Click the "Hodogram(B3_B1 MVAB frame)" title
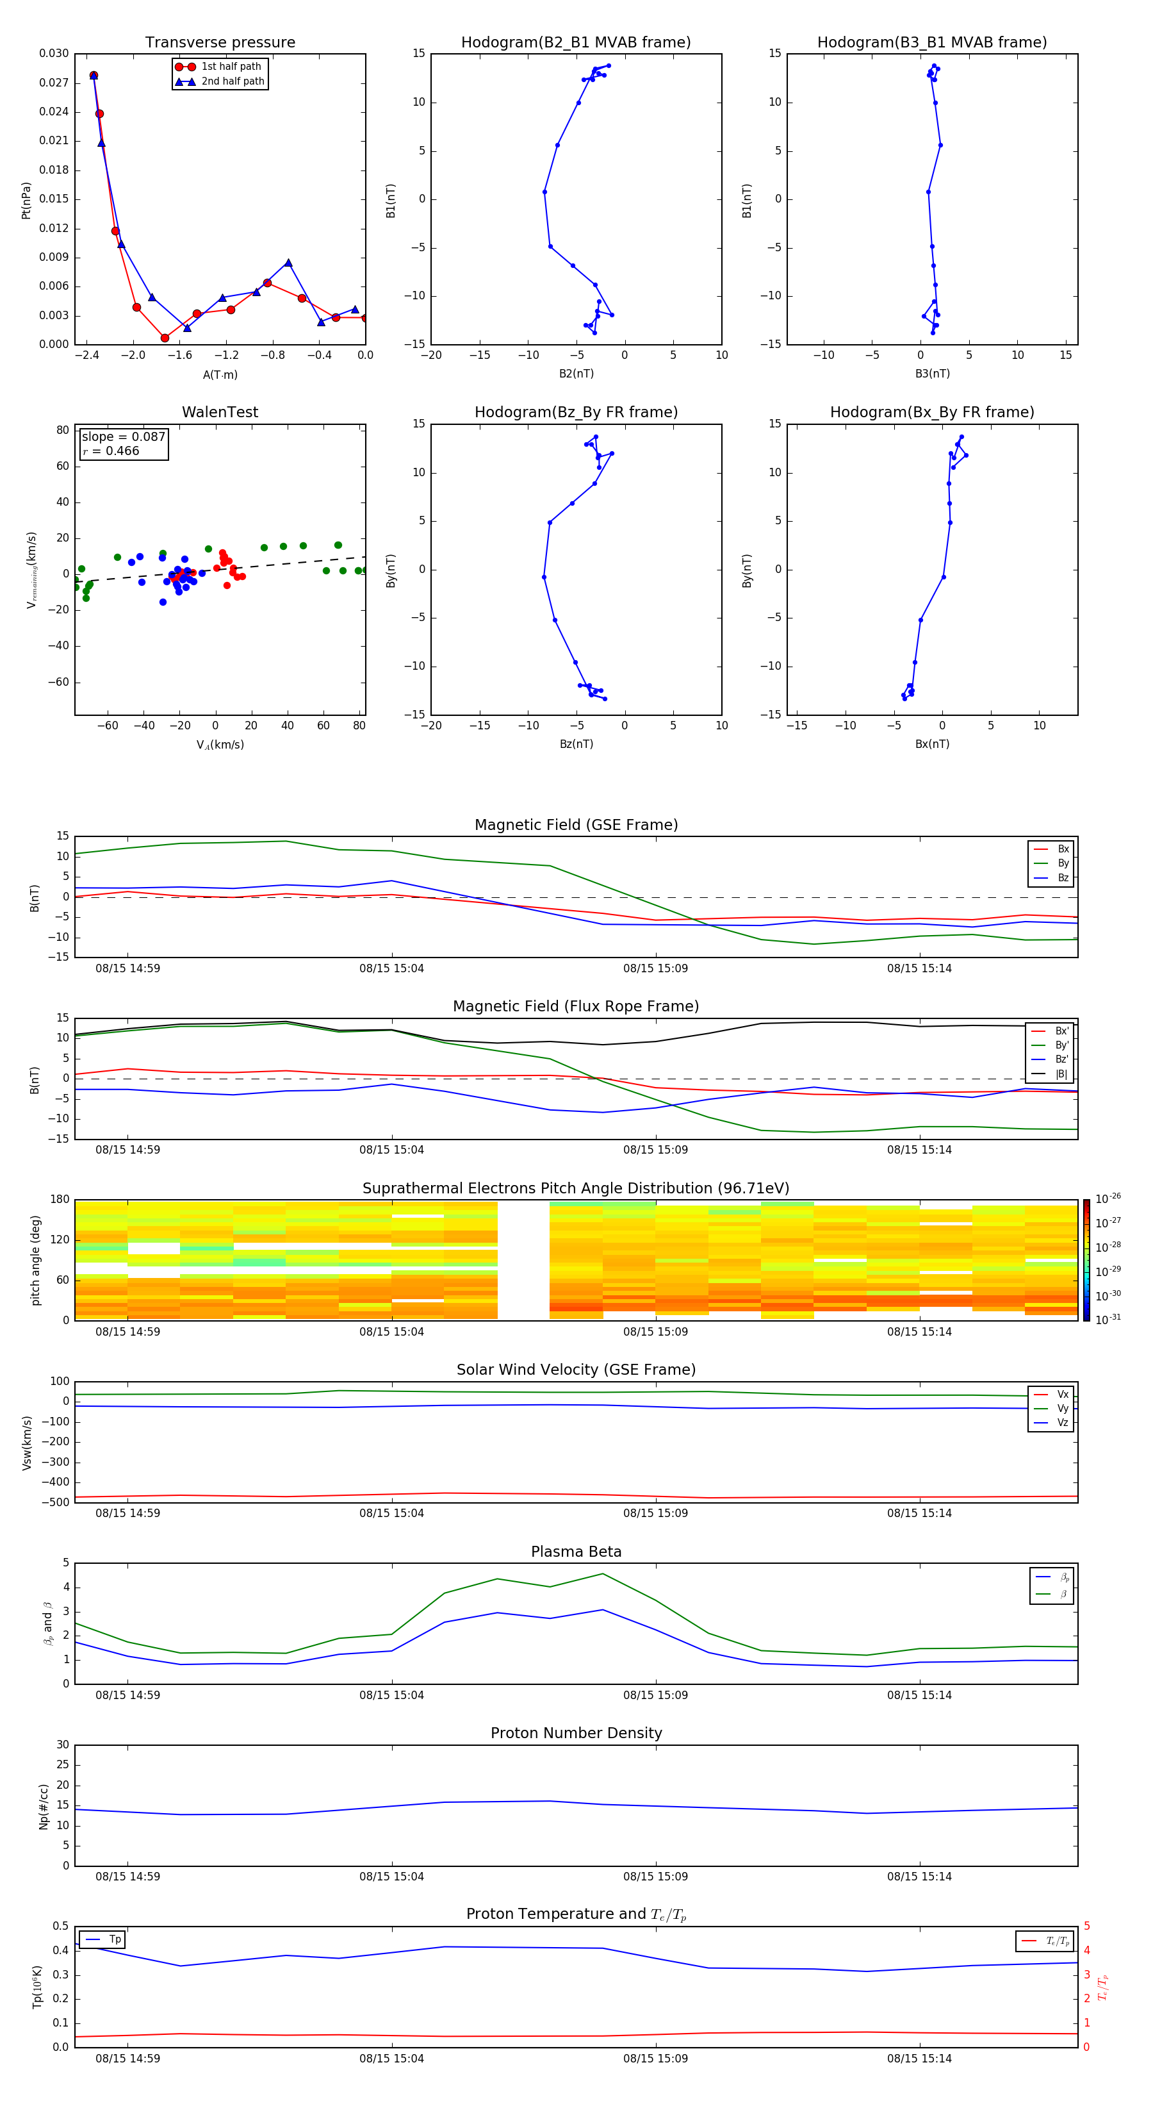Viewport: 1153px width, 2115px height. tap(932, 42)
